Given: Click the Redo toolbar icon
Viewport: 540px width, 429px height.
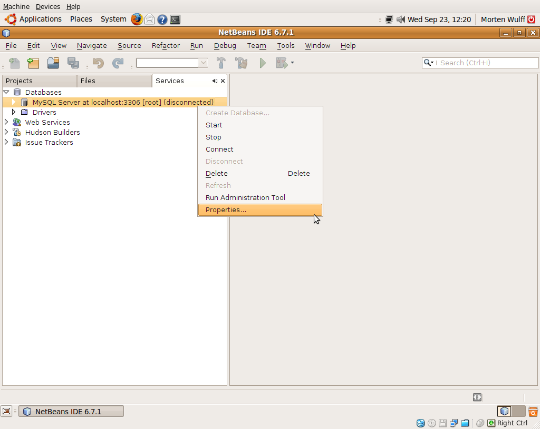Looking at the screenshot, I should click(118, 63).
